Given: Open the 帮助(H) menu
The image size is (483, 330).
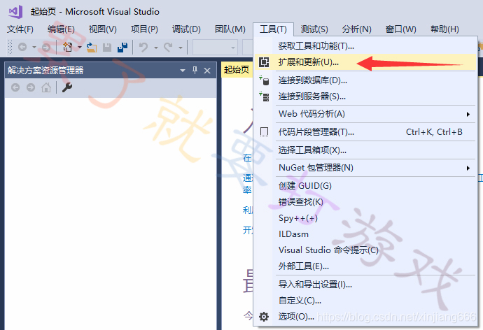Looking at the screenshot, I should click(x=444, y=29).
